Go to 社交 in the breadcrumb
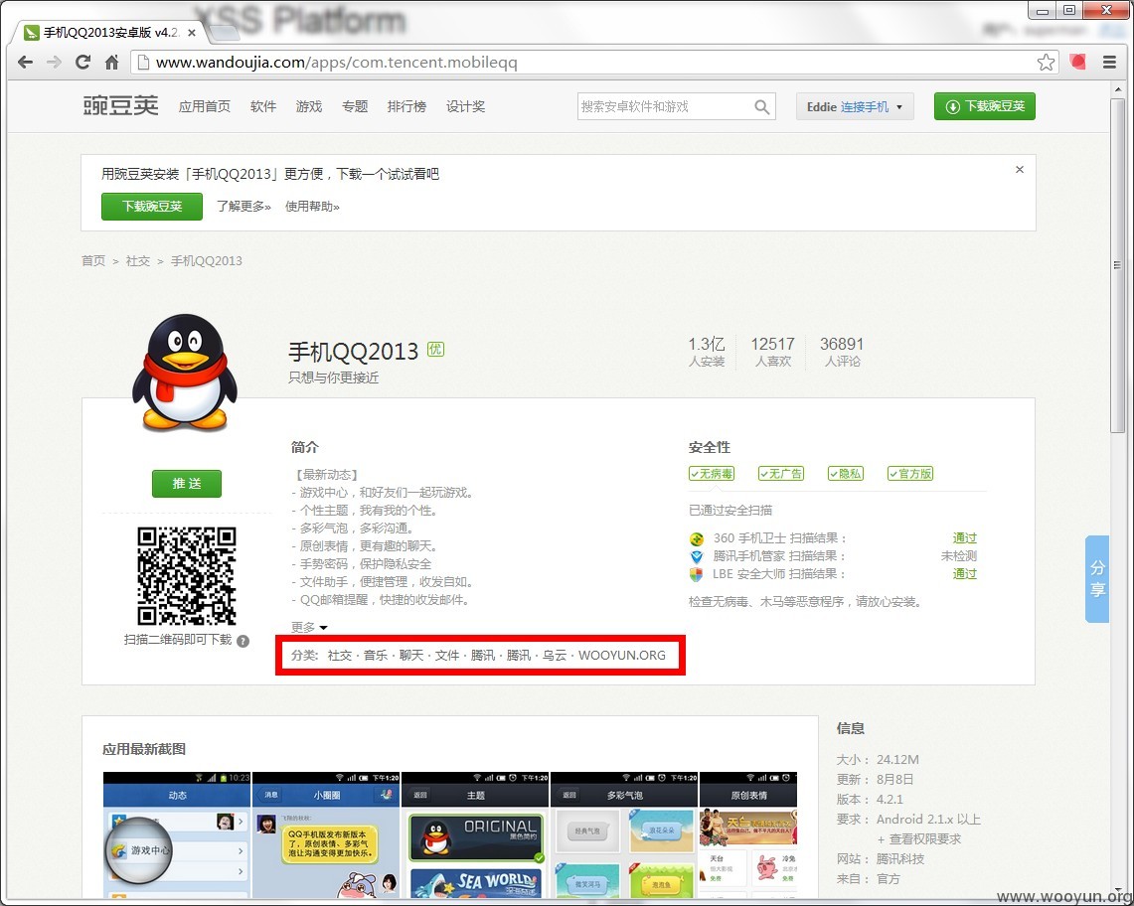 [138, 260]
